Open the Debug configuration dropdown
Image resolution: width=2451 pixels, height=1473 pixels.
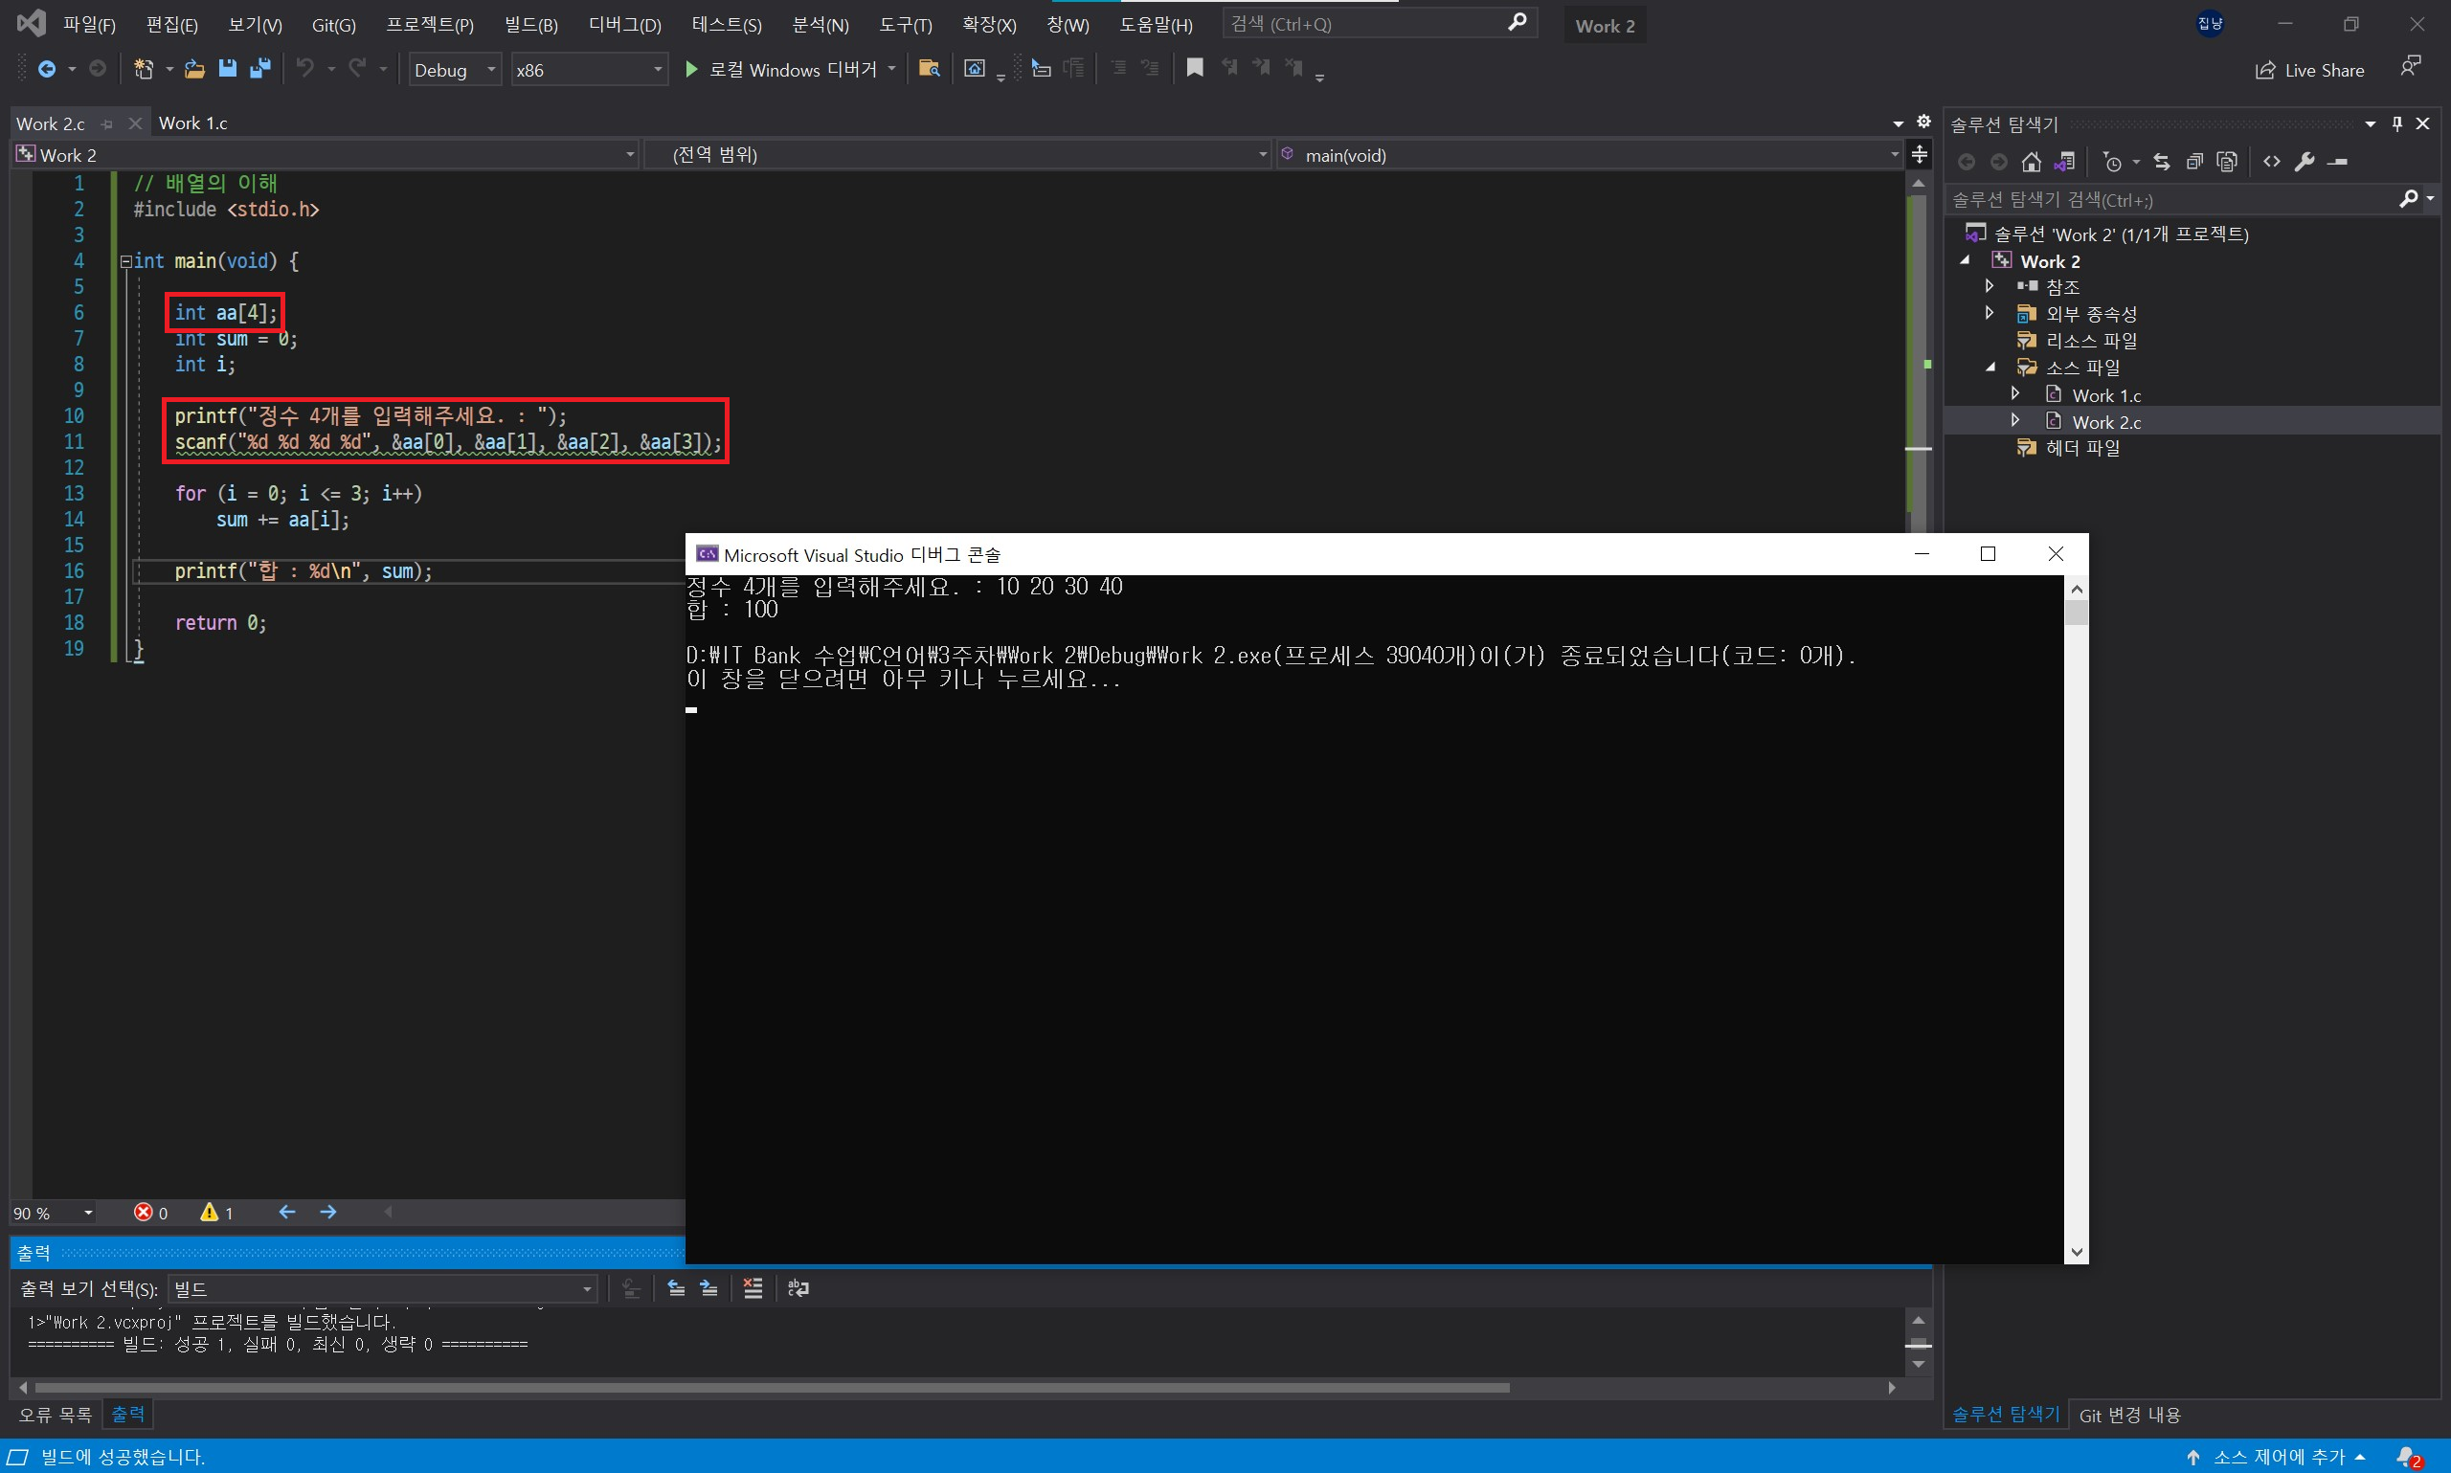coord(455,70)
